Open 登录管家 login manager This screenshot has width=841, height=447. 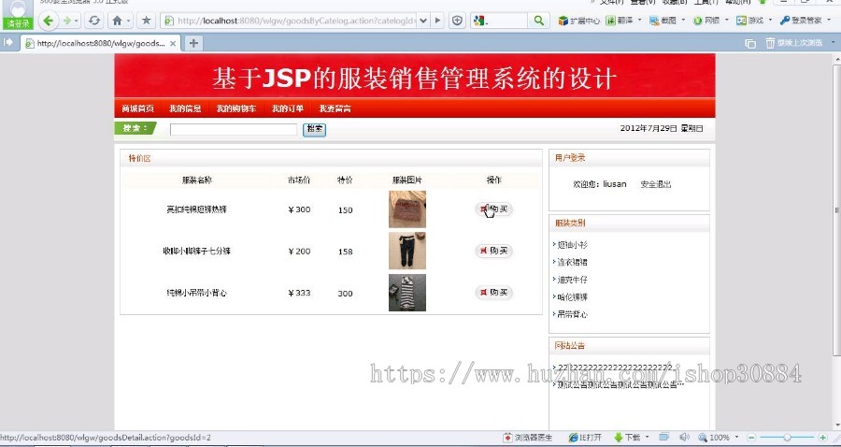tap(801, 21)
